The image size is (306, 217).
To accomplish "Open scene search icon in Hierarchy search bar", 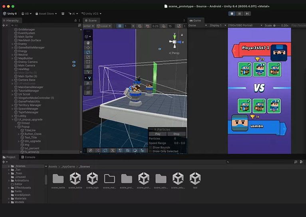I will coord(79,25).
